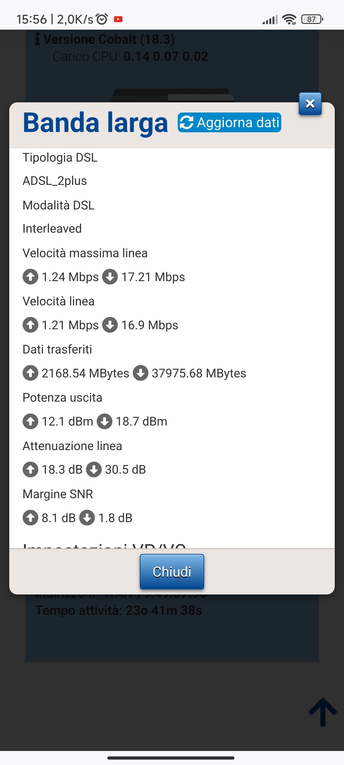Click upload icon beside 12.1 dBm

[31, 421]
